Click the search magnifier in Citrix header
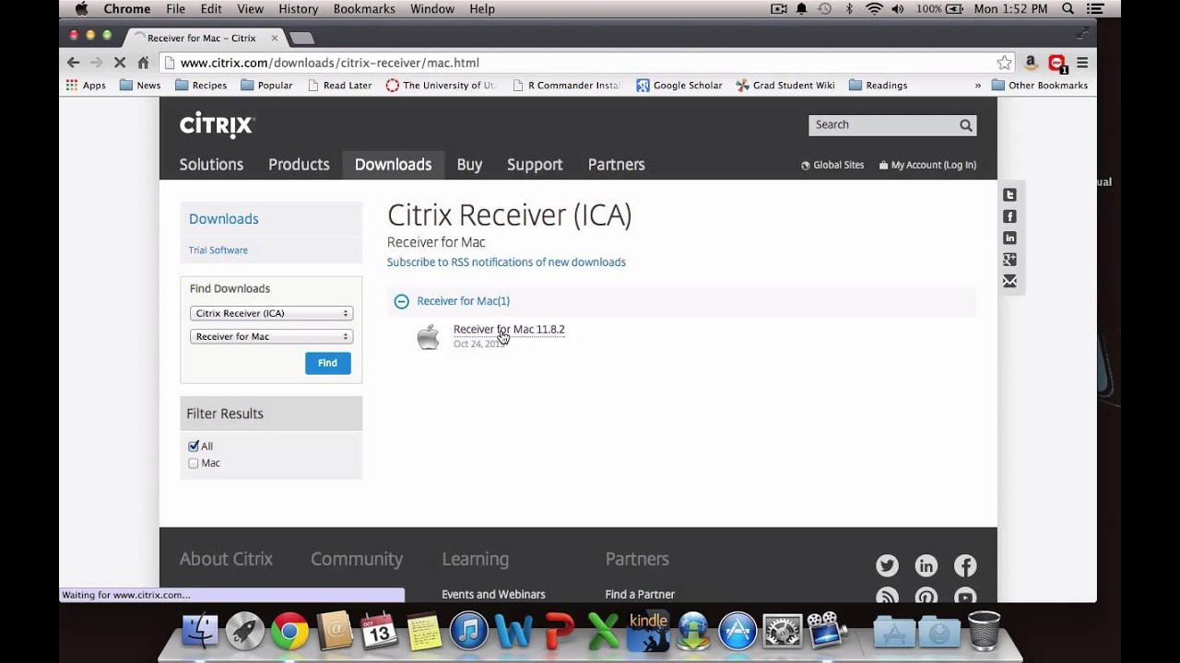Image resolution: width=1180 pixels, height=663 pixels. click(965, 125)
